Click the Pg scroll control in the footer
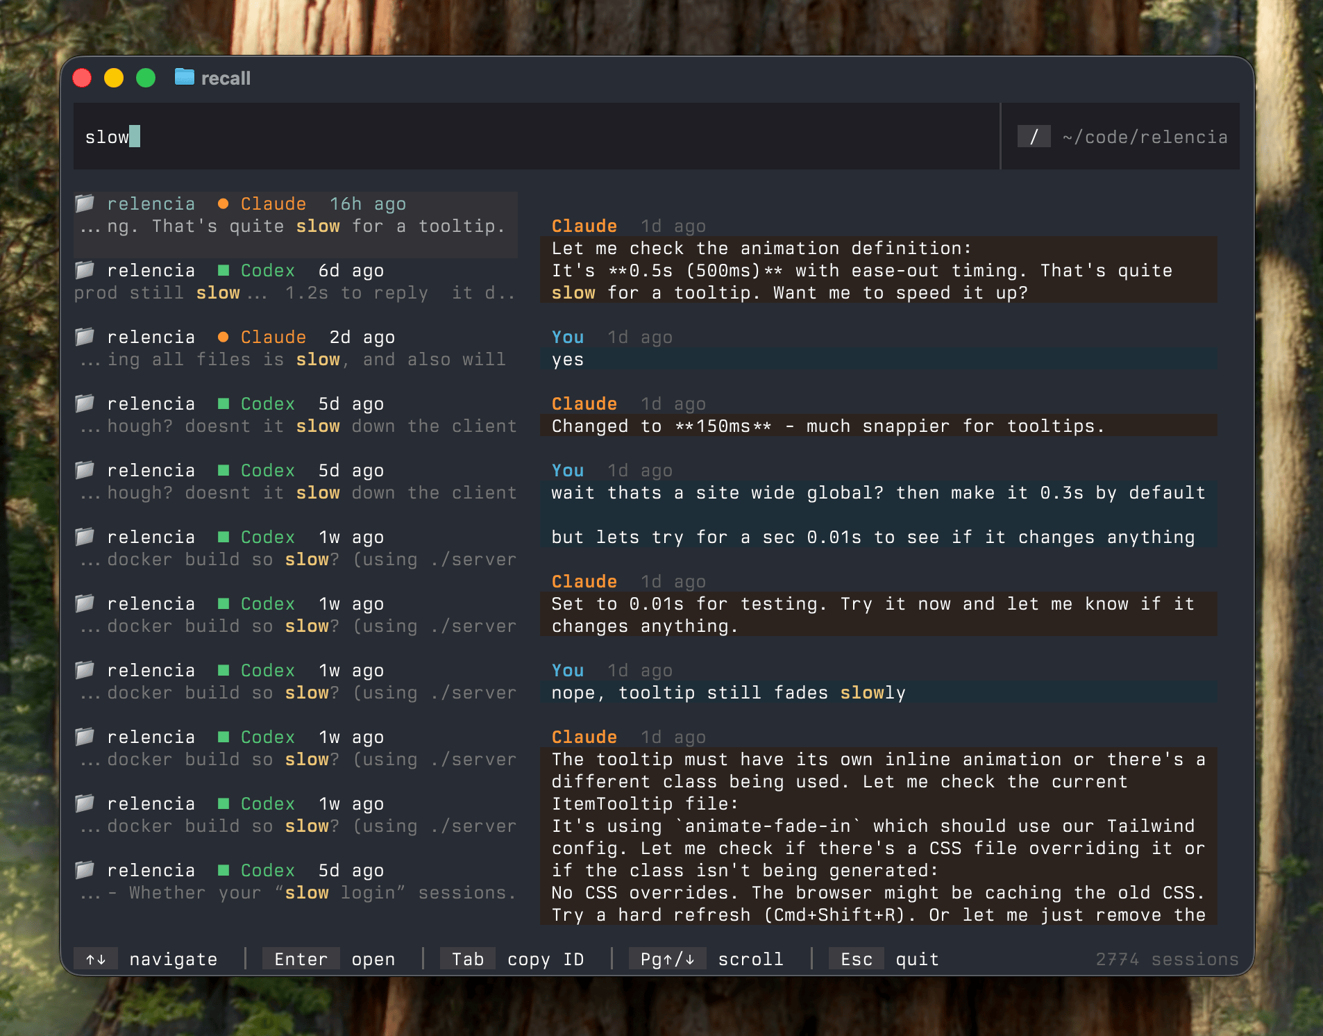The width and height of the screenshot is (1323, 1036). click(666, 959)
